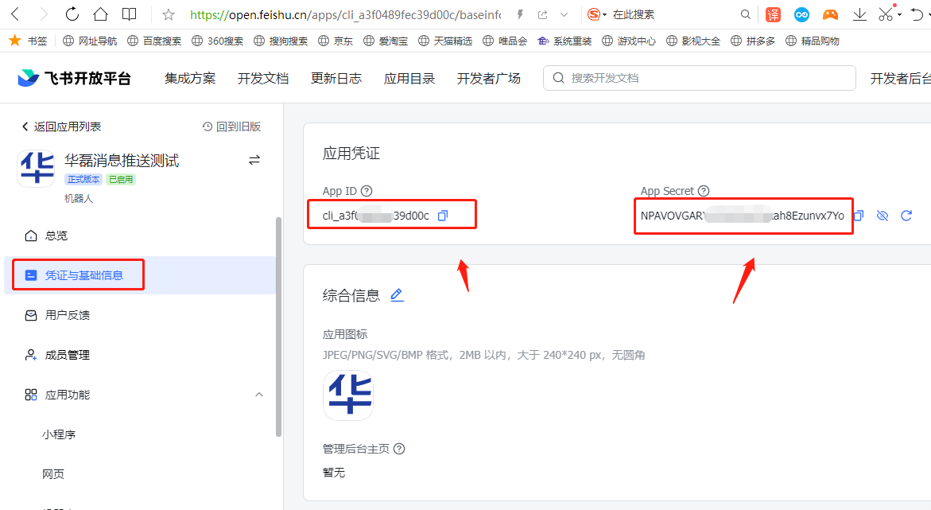931x510 pixels.
Task: Open the 影视大全 bookmark
Action: click(693, 41)
